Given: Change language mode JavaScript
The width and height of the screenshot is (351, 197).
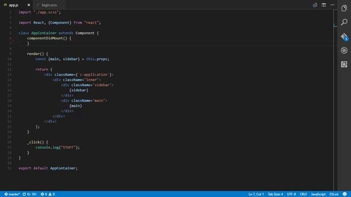Looking at the screenshot, I should (x=318, y=194).
